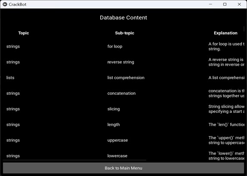
Task: Click the 'upper()' method explanation cell
Action: click(226, 140)
